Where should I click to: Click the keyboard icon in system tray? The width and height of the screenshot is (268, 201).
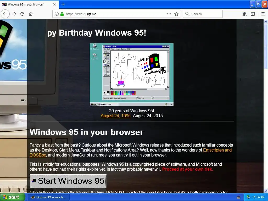coord(239,197)
